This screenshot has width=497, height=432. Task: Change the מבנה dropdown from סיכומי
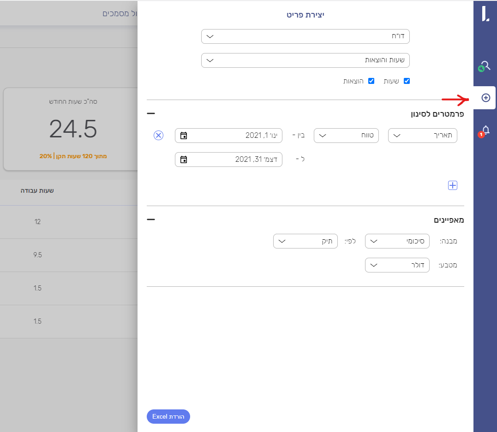click(x=397, y=241)
